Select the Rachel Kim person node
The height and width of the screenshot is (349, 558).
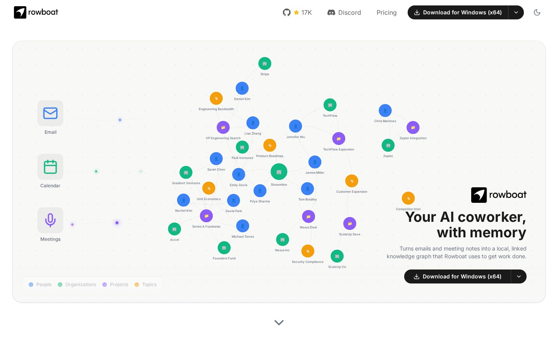click(184, 200)
